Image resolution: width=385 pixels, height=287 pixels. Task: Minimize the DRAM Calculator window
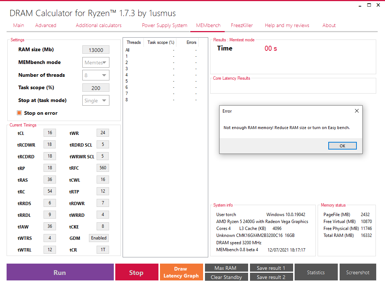click(x=360, y=5)
